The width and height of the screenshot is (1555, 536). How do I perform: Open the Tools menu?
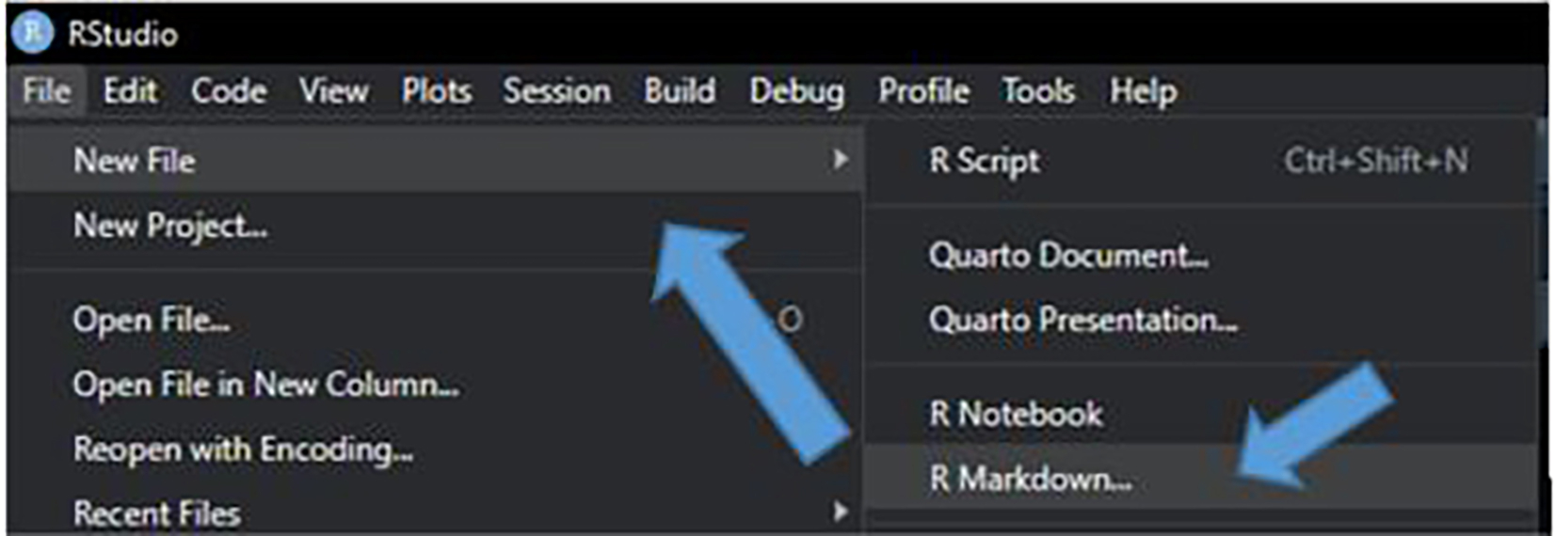1038,91
